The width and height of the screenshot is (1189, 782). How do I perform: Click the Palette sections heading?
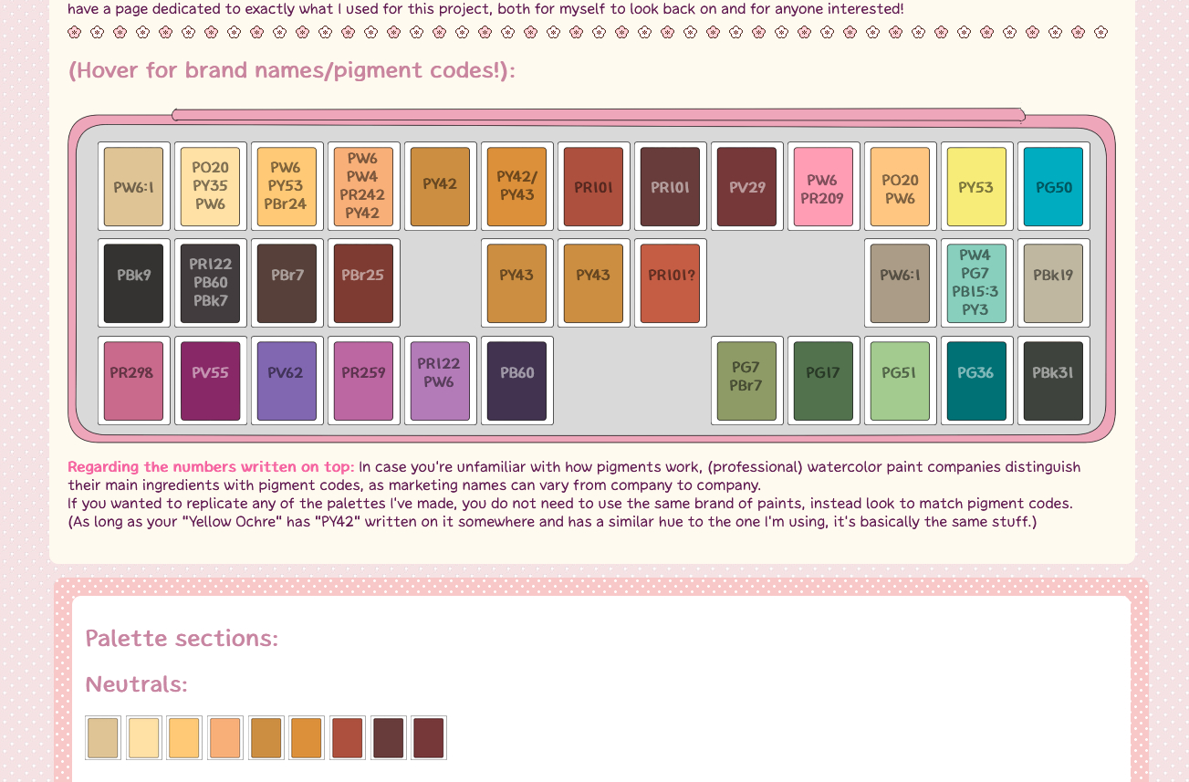click(x=182, y=639)
